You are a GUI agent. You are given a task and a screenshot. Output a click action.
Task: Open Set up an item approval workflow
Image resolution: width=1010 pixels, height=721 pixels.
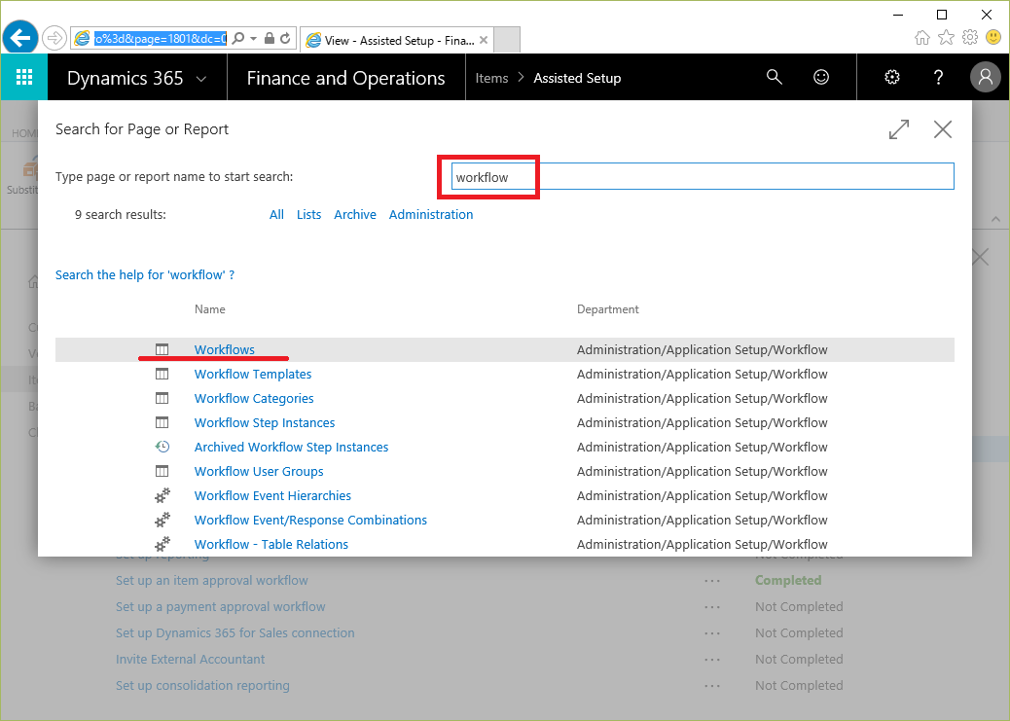click(x=212, y=581)
